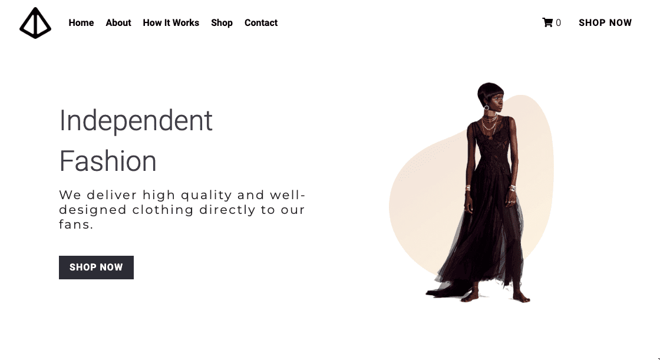Click the Independent Fashion headline

tap(136, 141)
